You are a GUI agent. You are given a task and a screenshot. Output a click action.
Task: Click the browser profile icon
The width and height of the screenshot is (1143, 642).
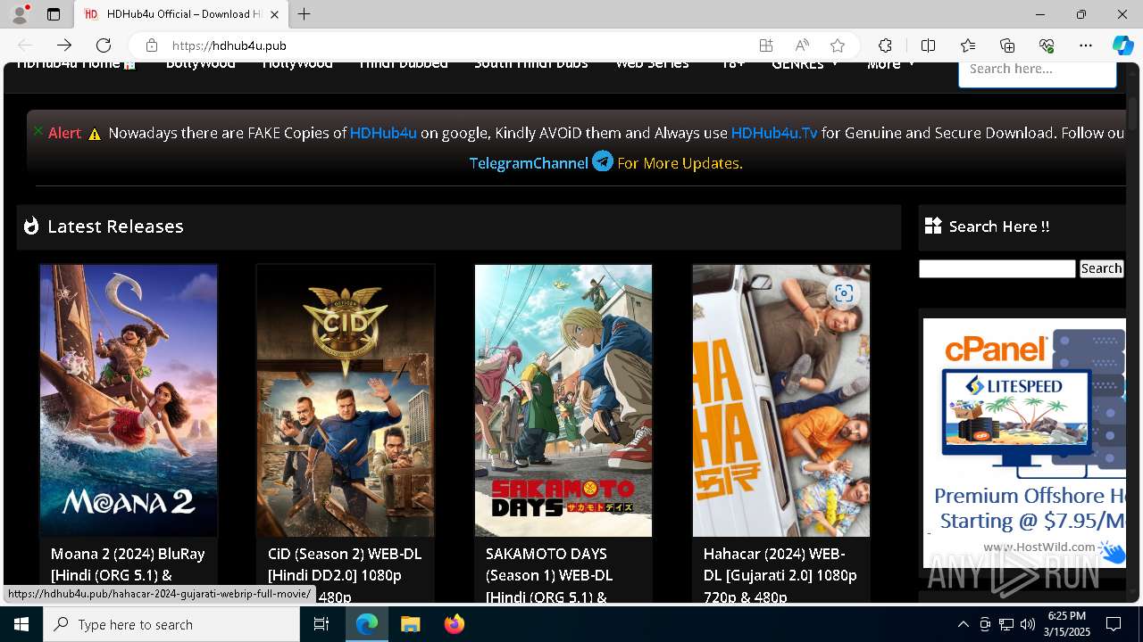[20, 14]
